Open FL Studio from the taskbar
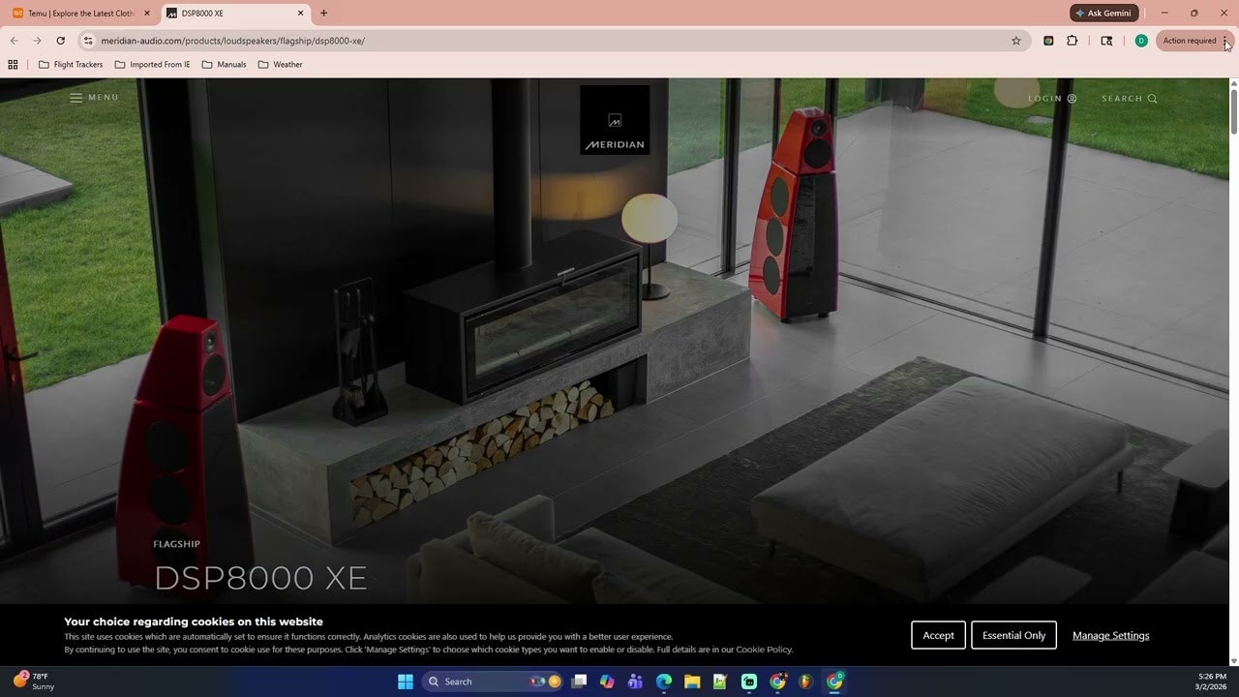Viewport: 1239px width, 697px height. tap(805, 682)
